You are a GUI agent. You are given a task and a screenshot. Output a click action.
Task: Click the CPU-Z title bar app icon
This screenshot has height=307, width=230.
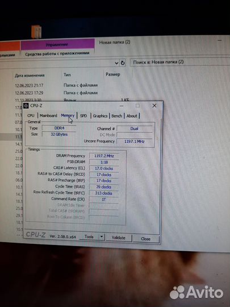click(26, 106)
